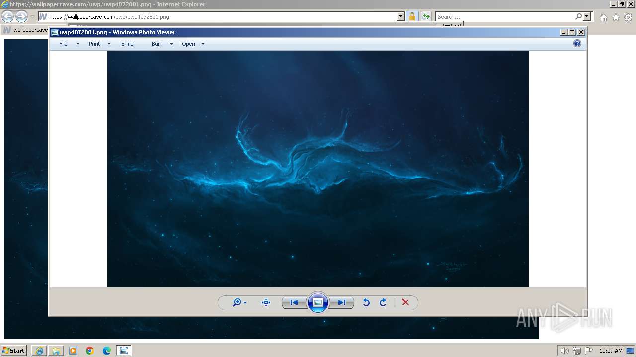Open the File menu in Photo Viewer
This screenshot has height=357, width=636.
tap(63, 44)
